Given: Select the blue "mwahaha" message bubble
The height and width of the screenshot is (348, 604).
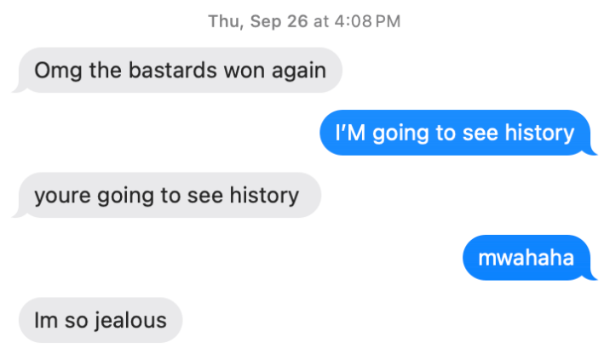Looking at the screenshot, I should (526, 258).
